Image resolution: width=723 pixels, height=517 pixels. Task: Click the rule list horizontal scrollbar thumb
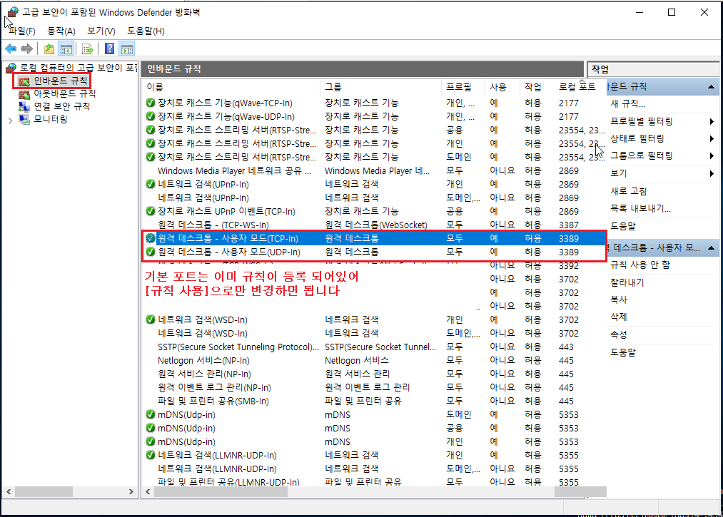tap(221, 491)
